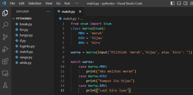Collapse the PYTHONKU folder tree
193x95 pixels.
pyautogui.click(x=22, y=19)
